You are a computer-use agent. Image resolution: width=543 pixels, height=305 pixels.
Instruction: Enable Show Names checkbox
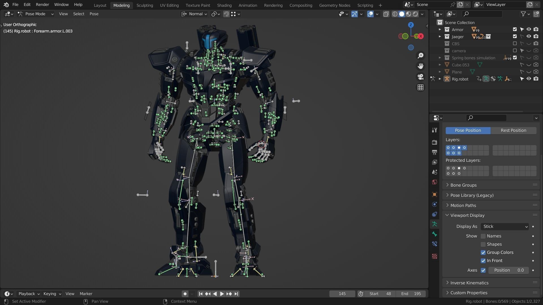tap(483, 236)
